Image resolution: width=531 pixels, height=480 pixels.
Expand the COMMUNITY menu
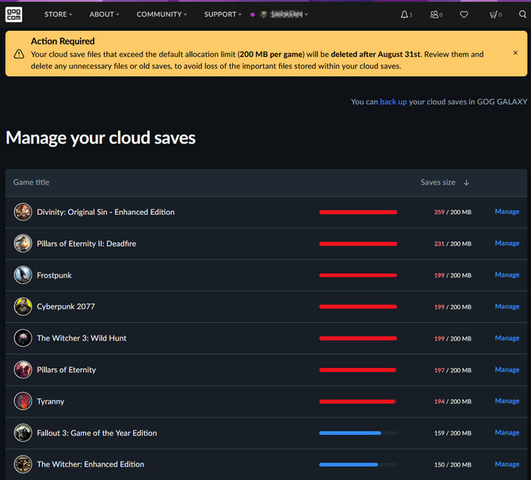coord(162,14)
